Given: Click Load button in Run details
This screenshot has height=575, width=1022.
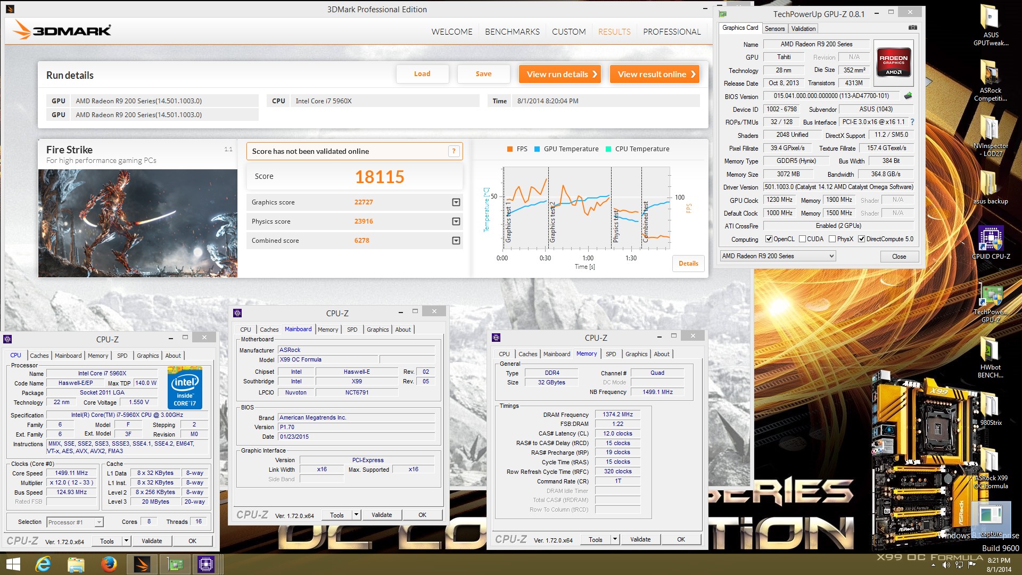Looking at the screenshot, I should 422,74.
